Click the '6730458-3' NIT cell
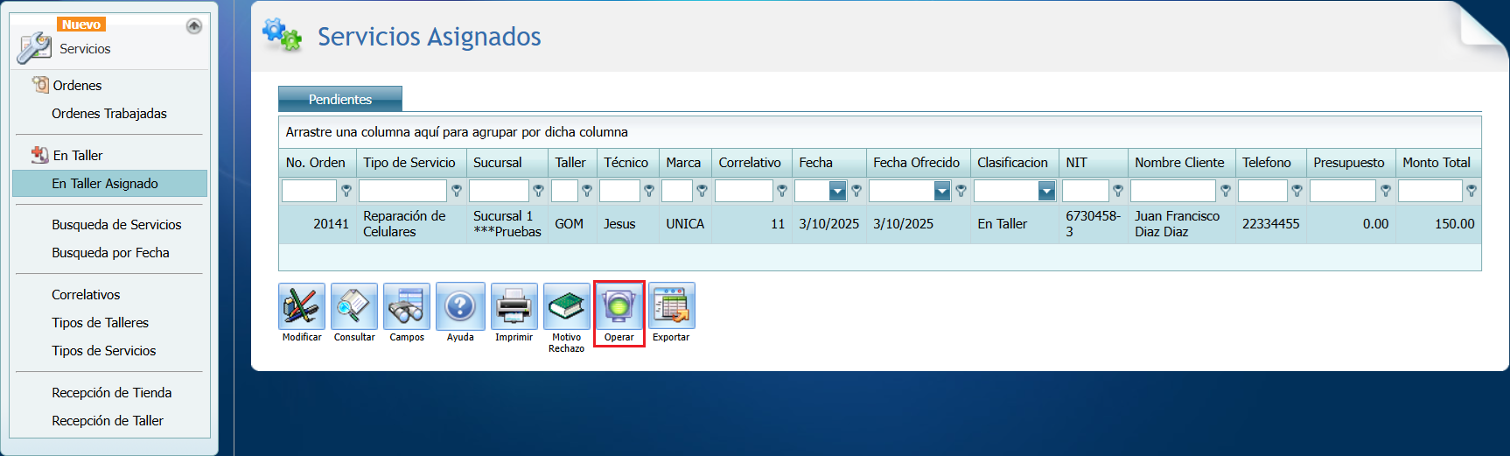Screen dimensions: 1510x456 pyautogui.click(x=1093, y=224)
